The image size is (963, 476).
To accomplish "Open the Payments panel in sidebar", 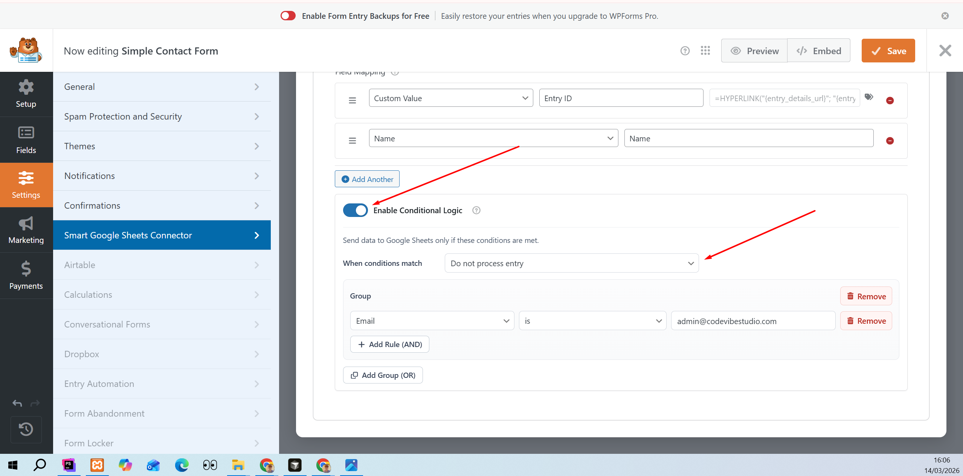I will click(26, 276).
